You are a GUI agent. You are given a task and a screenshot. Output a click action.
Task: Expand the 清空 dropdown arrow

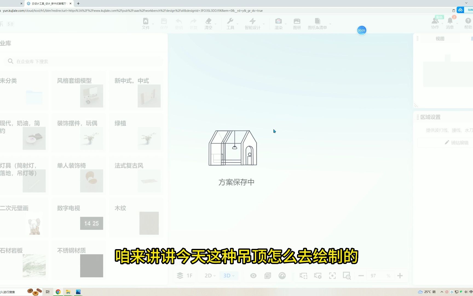coord(215,24)
